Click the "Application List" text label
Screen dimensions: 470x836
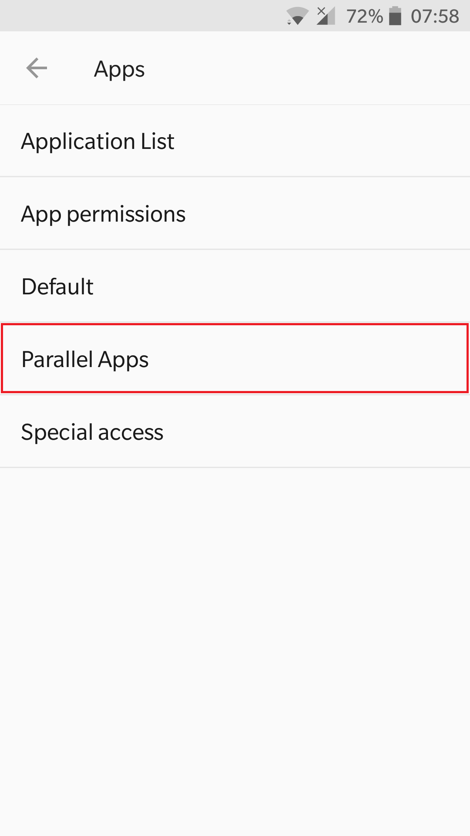click(98, 142)
